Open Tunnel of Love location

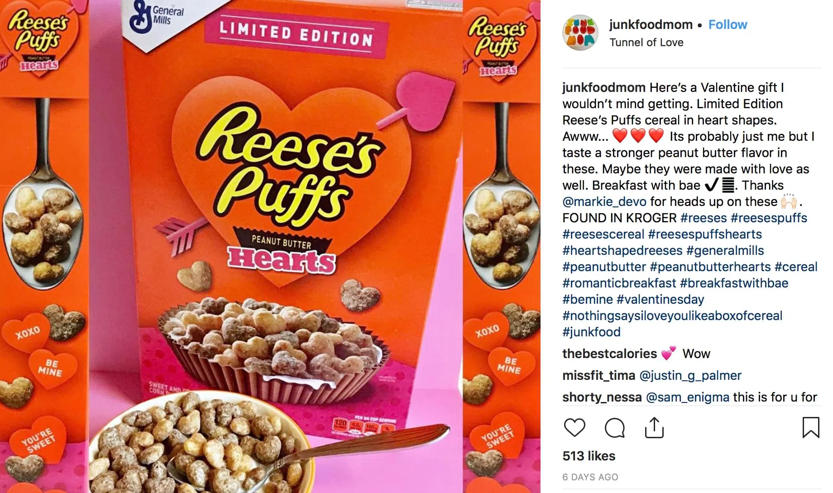click(x=646, y=42)
